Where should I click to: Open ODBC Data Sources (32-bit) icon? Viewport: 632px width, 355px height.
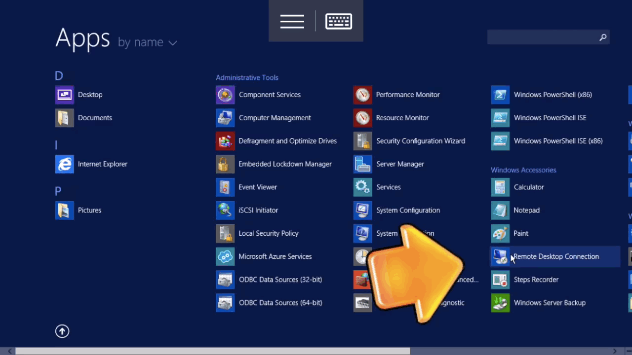[x=225, y=280]
